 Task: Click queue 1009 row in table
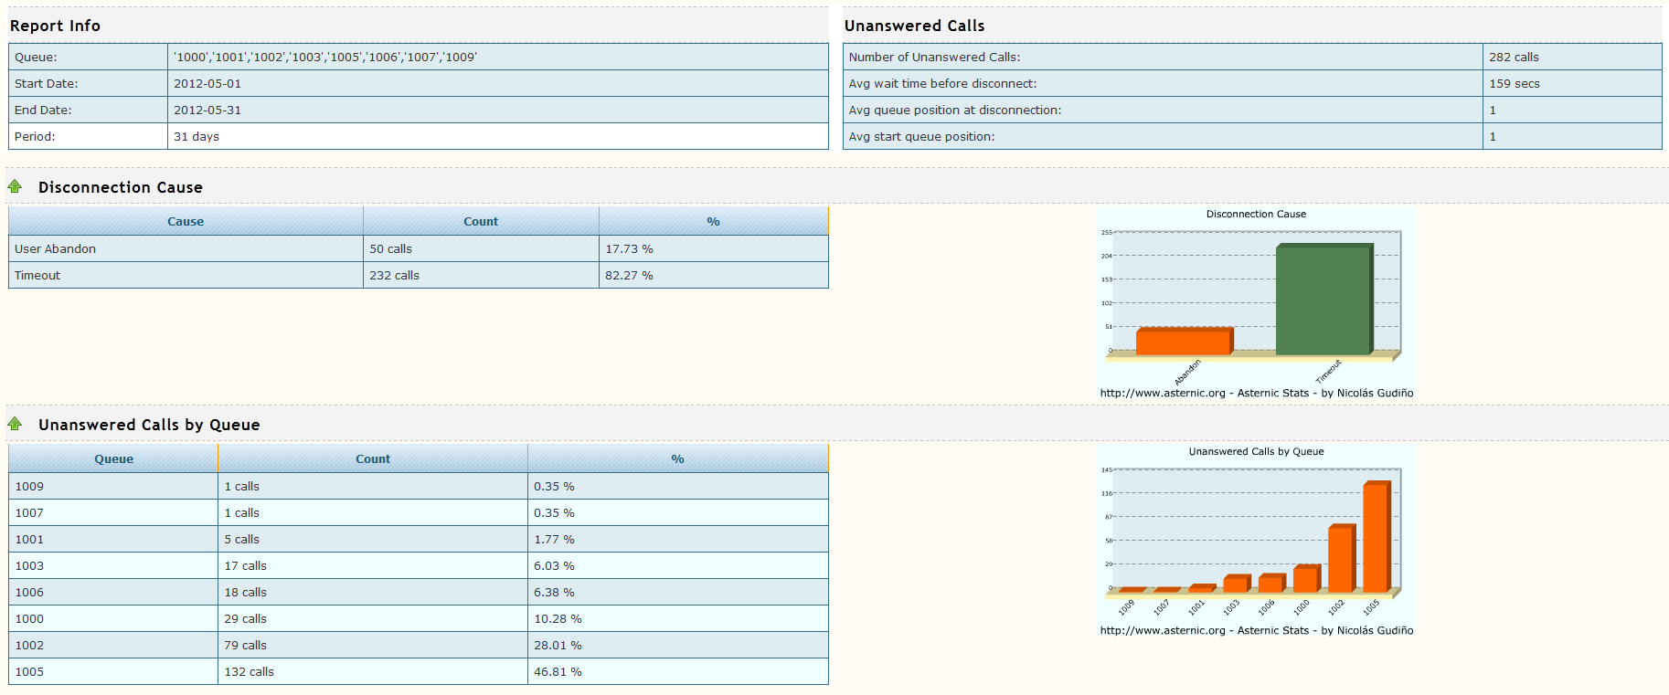pos(29,486)
